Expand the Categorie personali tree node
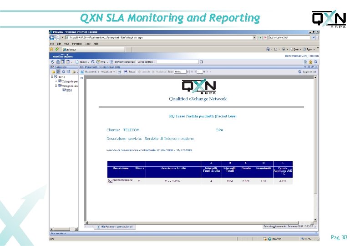Image resolution: width=355 pixels, height=246 pixels. (56, 81)
